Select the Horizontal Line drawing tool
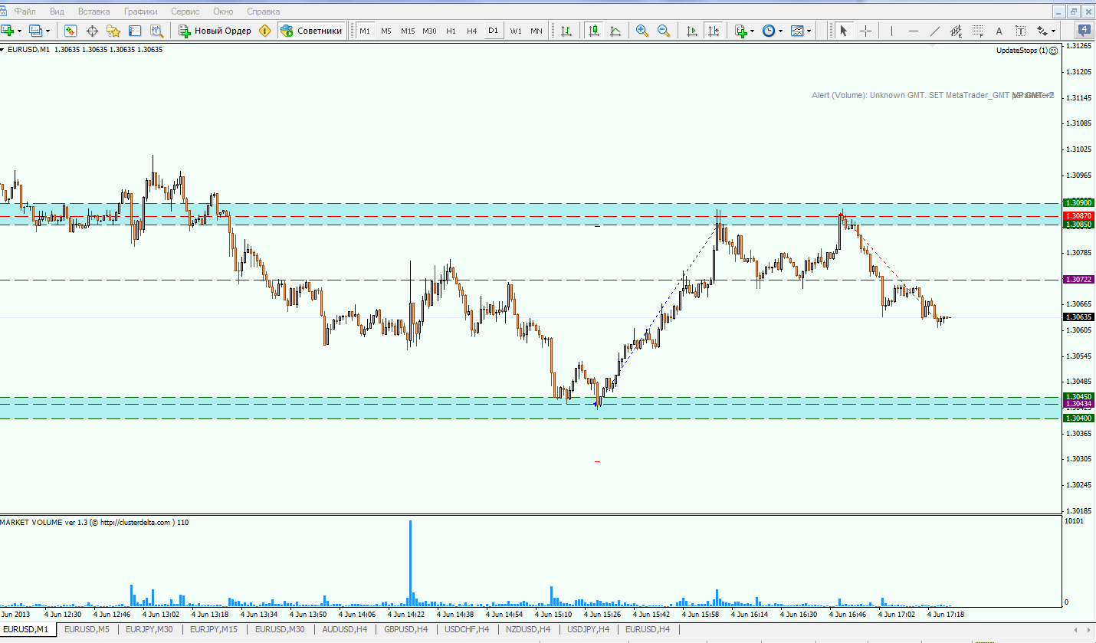The height and width of the screenshot is (643, 1096). click(x=913, y=31)
